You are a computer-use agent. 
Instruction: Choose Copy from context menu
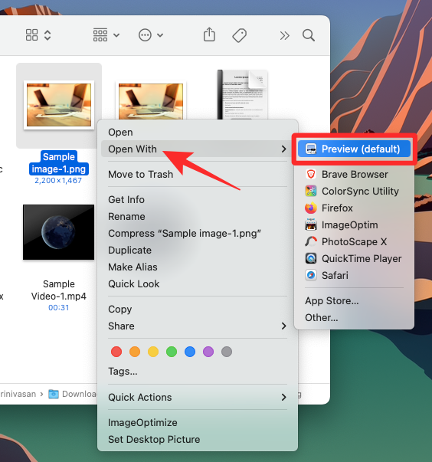(x=119, y=309)
